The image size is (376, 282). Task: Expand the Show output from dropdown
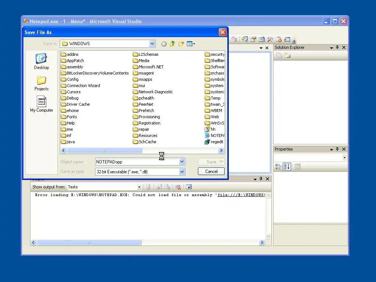[x=139, y=187]
